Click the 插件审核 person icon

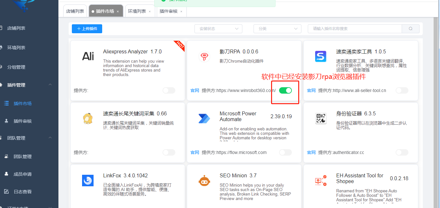(x=6, y=121)
